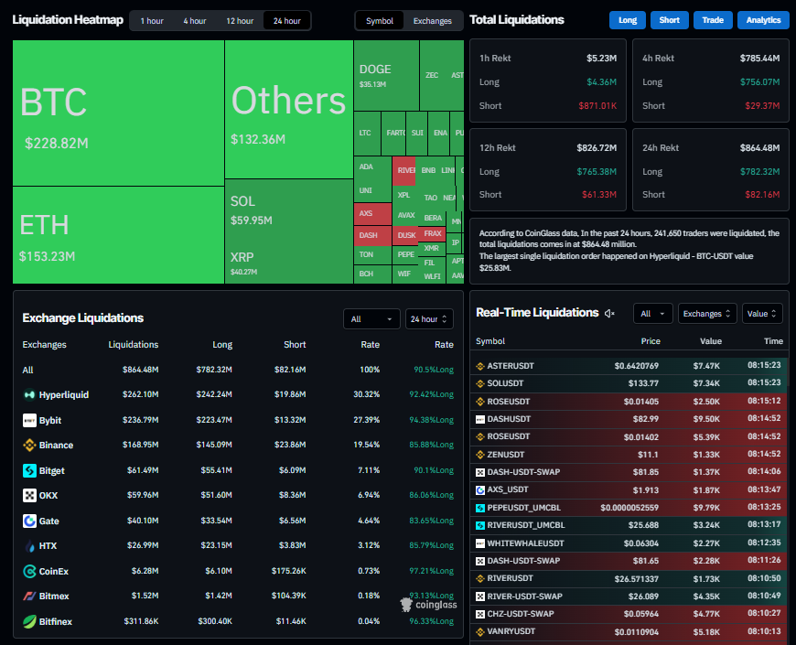
Task: Click the Gate exchange icon
Action: click(x=29, y=521)
